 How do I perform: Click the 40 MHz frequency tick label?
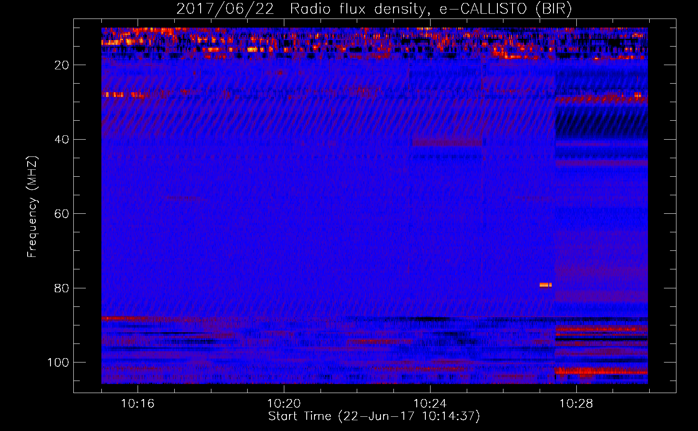[x=62, y=140]
